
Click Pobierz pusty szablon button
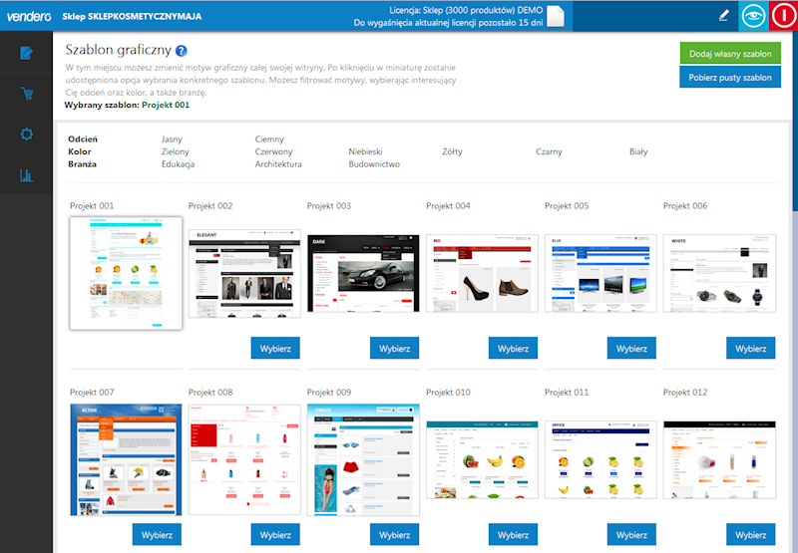[x=730, y=77]
